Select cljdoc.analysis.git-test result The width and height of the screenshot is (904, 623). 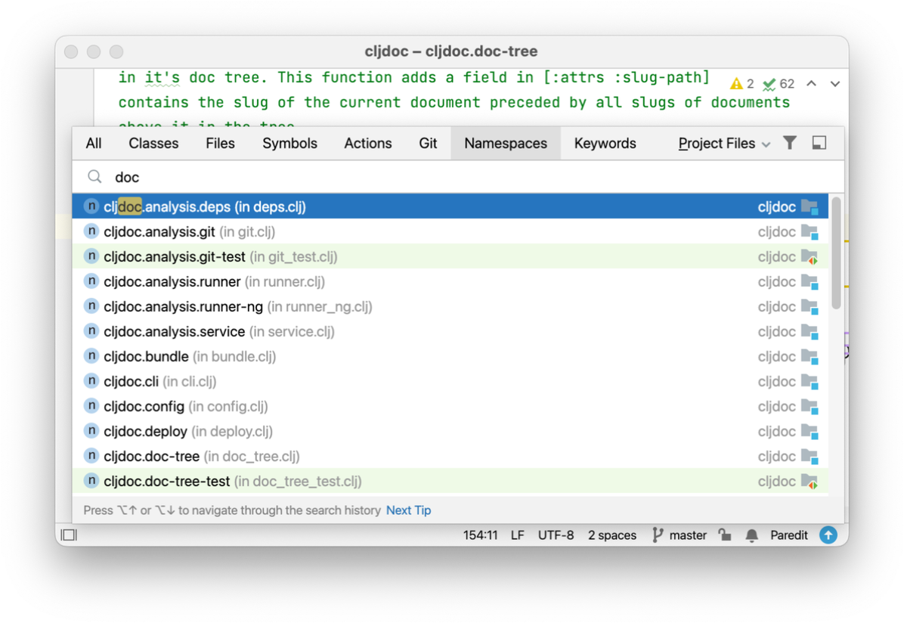click(450, 256)
